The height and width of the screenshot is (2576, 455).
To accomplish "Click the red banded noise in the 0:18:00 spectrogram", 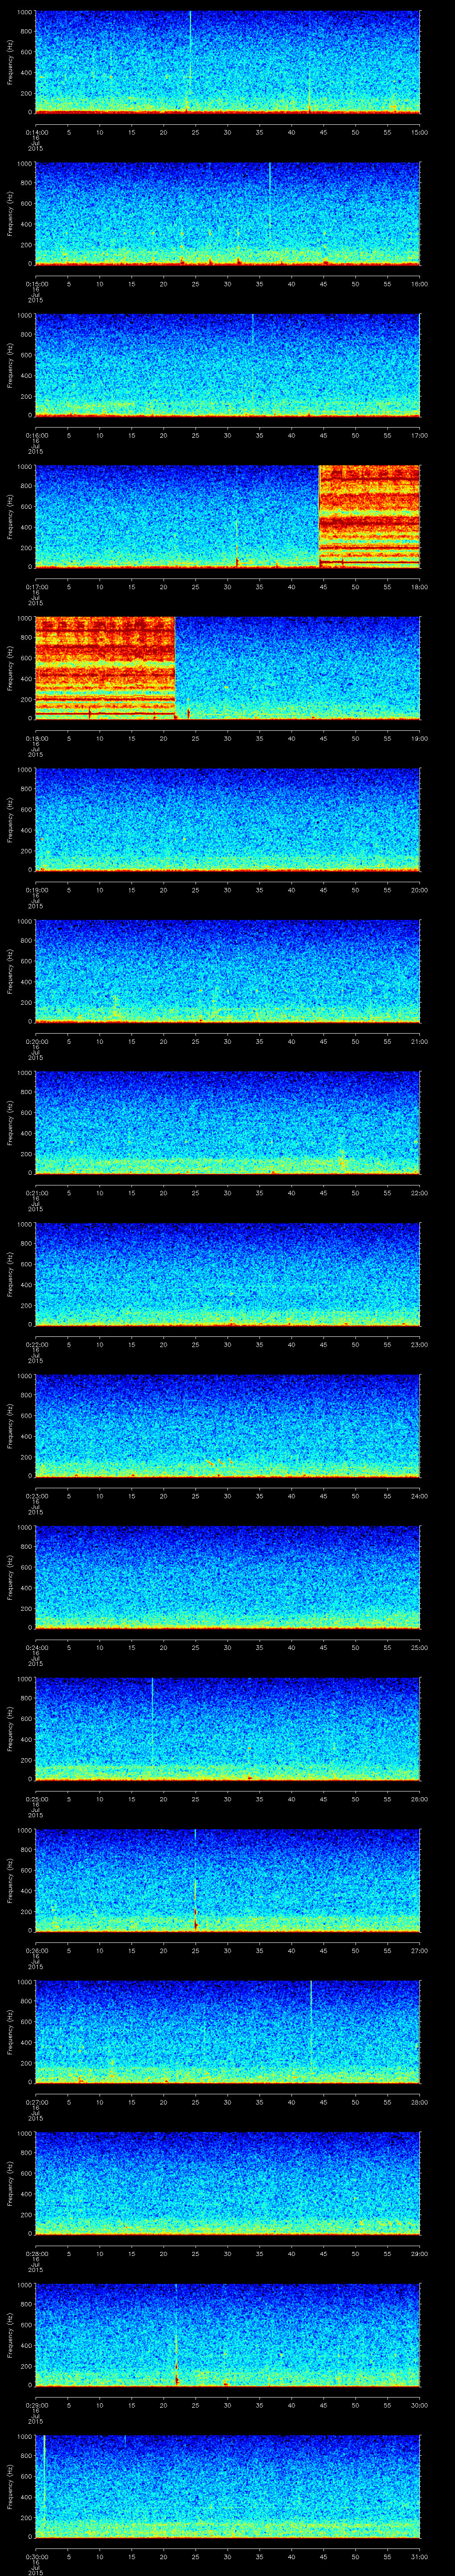I will 105,667.
